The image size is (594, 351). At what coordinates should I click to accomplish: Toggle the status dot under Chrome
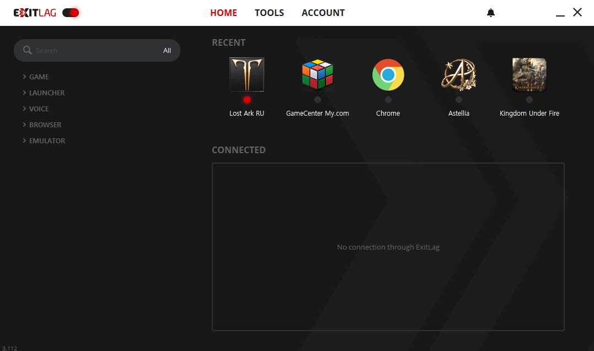coord(388,100)
